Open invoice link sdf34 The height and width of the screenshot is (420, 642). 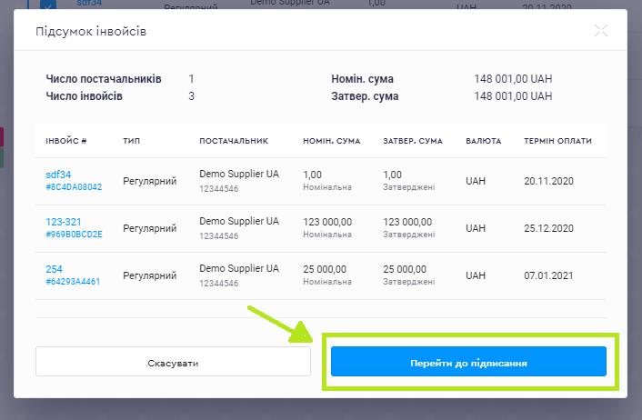(x=58, y=174)
